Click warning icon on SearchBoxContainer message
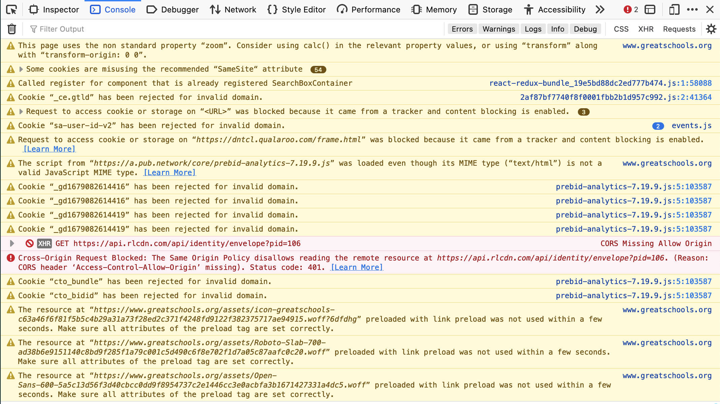This screenshot has height=404, width=720. [x=11, y=83]
